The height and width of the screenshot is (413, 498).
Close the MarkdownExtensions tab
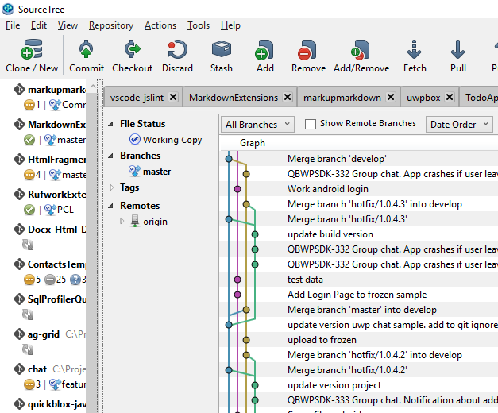coord(288,97)
